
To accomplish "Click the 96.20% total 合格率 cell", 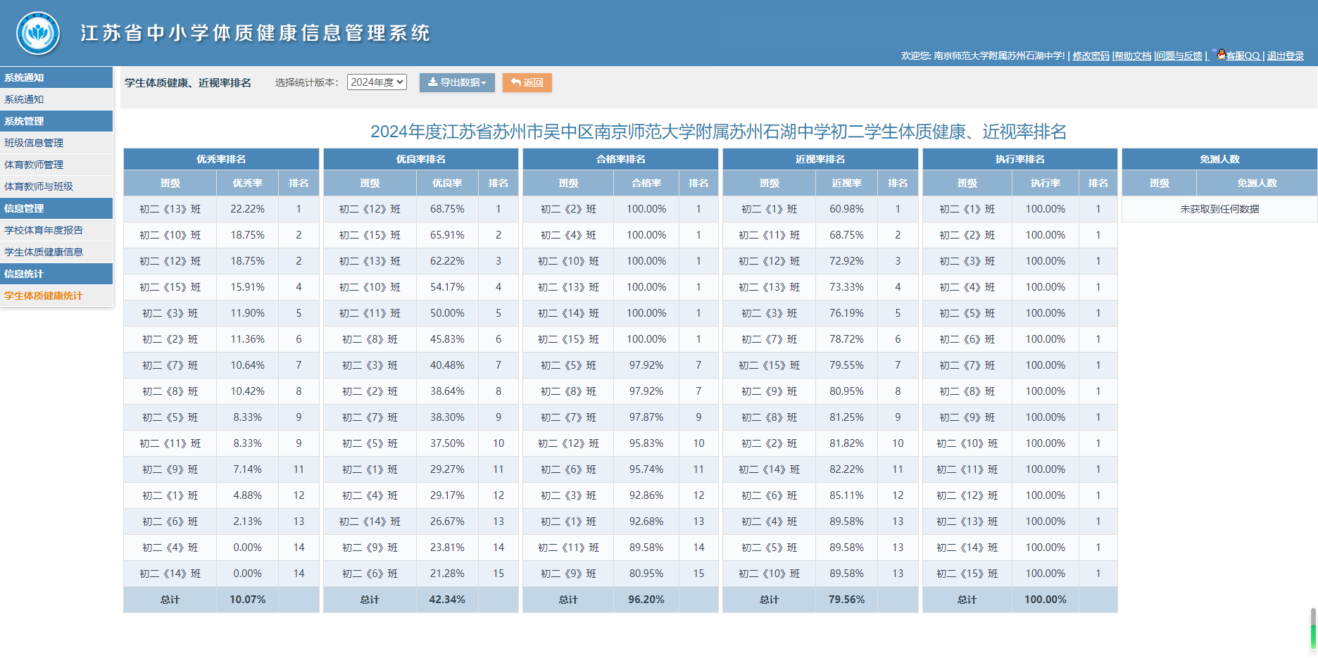I will (x=646, y=600).
